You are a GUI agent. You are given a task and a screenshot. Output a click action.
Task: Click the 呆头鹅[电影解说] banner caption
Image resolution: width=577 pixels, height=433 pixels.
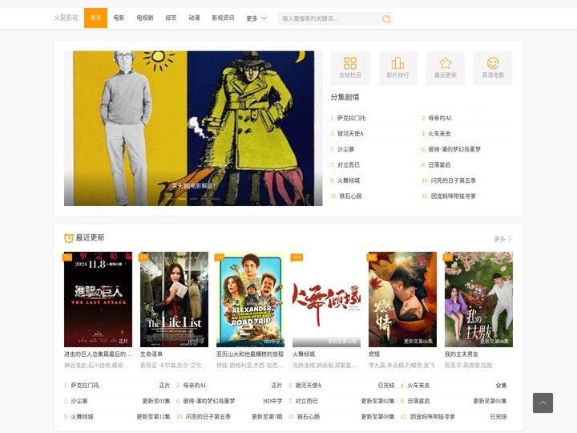click(x=193, y=186)
